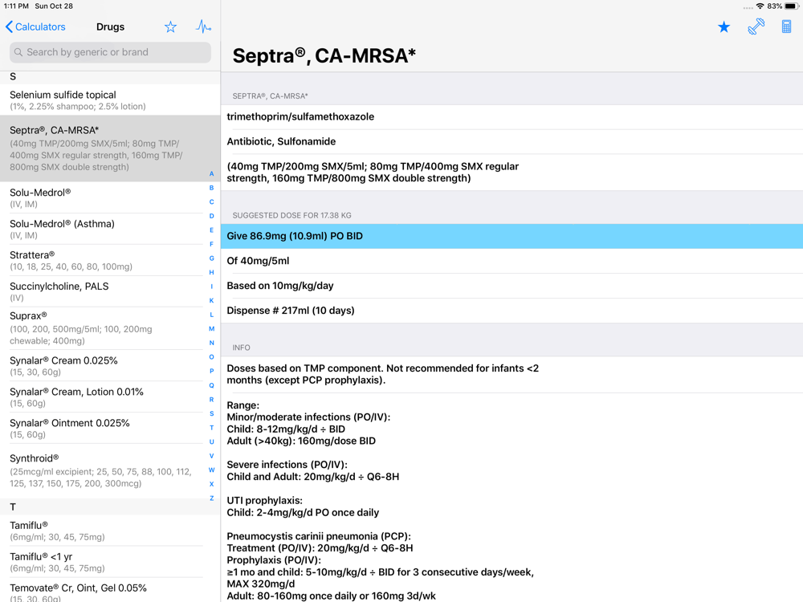
Task: Tap the Of 40mg/5ml row
Action: 512,261
